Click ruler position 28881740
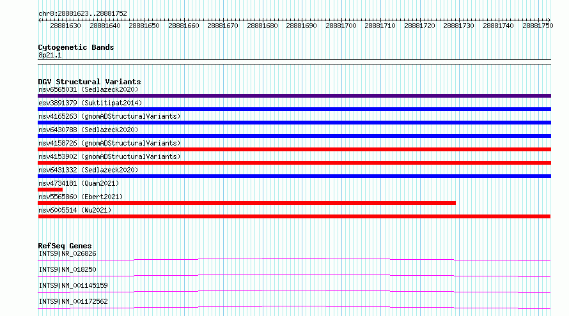 point(498,26)
